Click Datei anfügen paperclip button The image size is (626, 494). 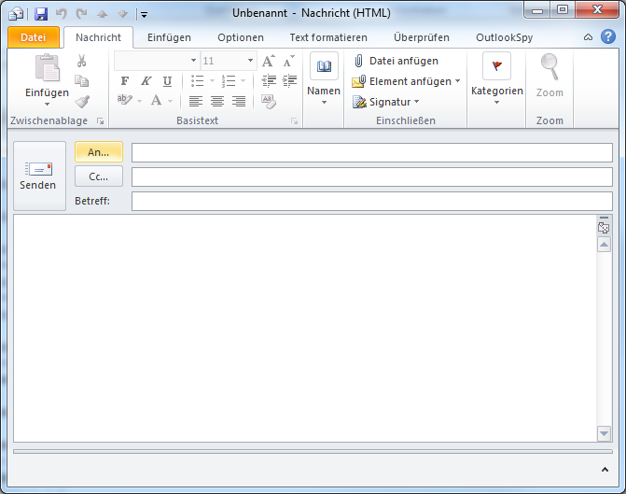point(396,61)
